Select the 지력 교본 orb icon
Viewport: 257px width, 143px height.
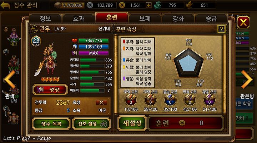[151, 100]
